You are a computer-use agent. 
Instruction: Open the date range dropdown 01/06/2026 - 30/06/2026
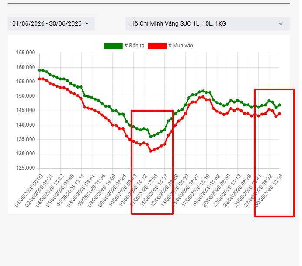(51, 23)
